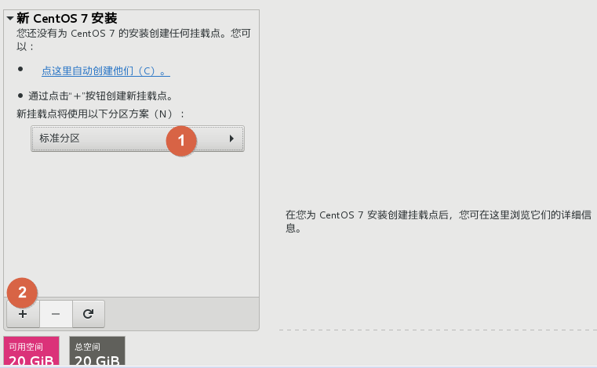Collapse the 新 CentOS 7 安装 section
Image resolution: width=597 pixels, height=368 pixels.
[x=10, y=18]
